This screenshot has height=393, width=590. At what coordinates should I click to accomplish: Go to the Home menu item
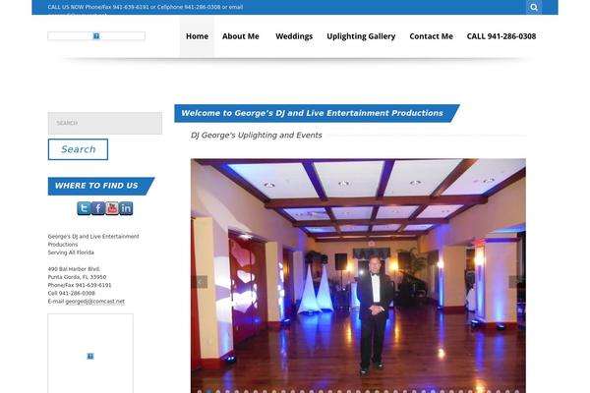(x=197, y=36)
